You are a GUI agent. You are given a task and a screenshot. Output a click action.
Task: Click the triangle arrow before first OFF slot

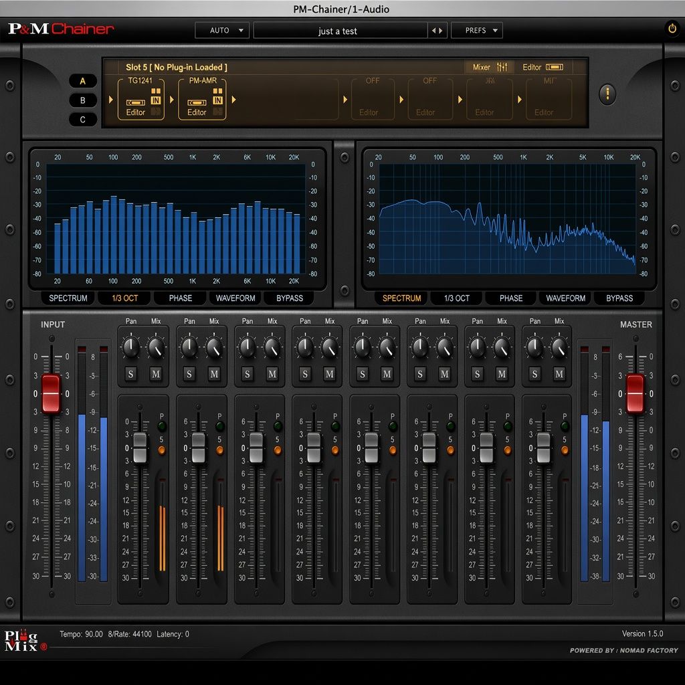point(345,100)
